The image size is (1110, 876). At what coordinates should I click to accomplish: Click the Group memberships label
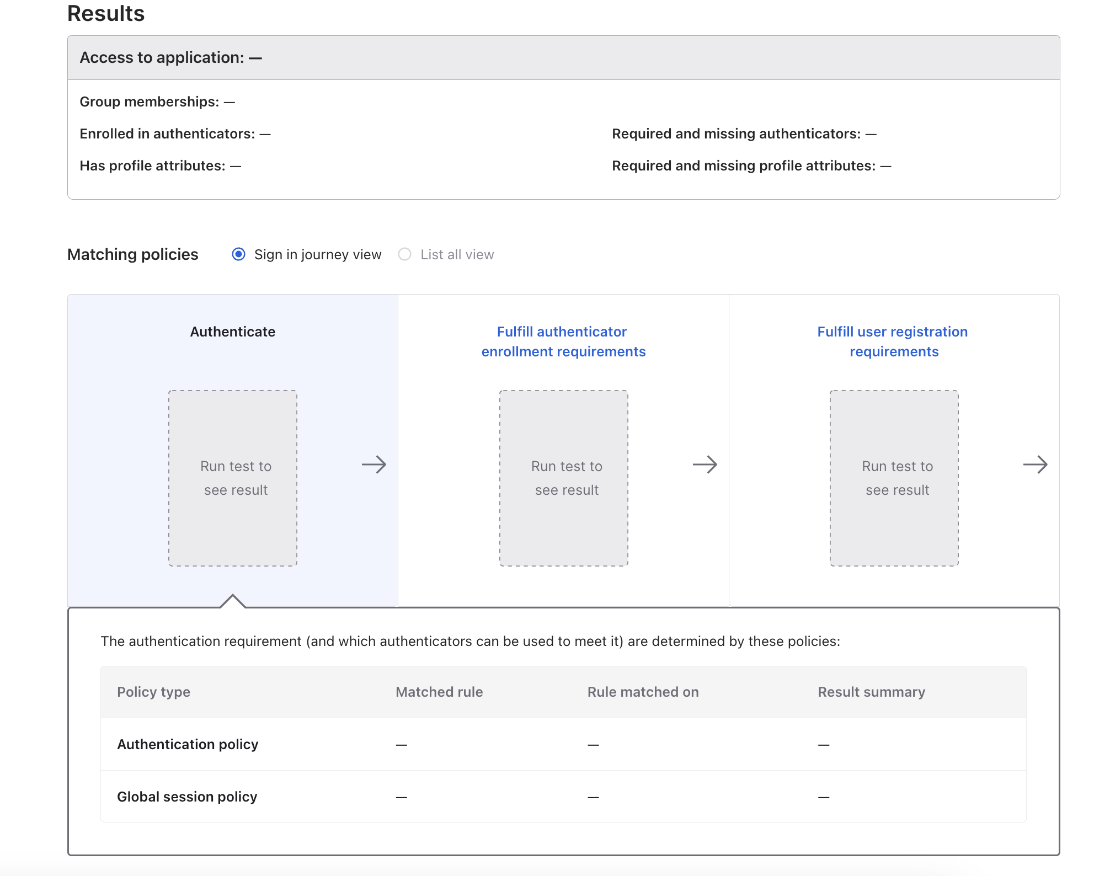[149, 102]
